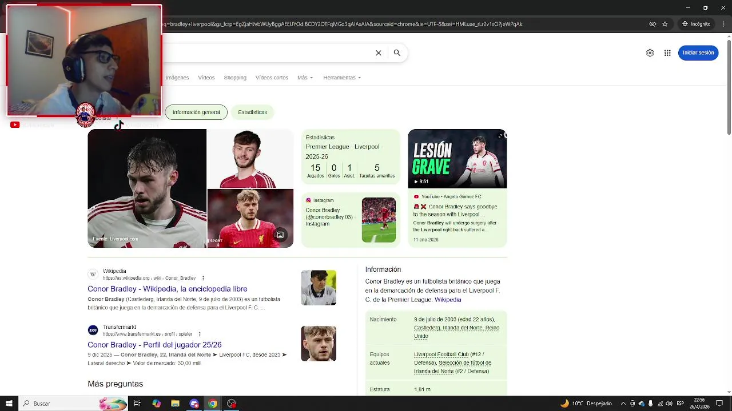Click Iniciar sesión button

click(x=698, y=53)
